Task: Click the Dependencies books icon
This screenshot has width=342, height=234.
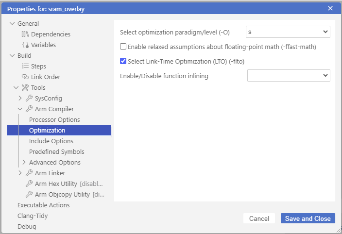Action: (x=25, y=34)
